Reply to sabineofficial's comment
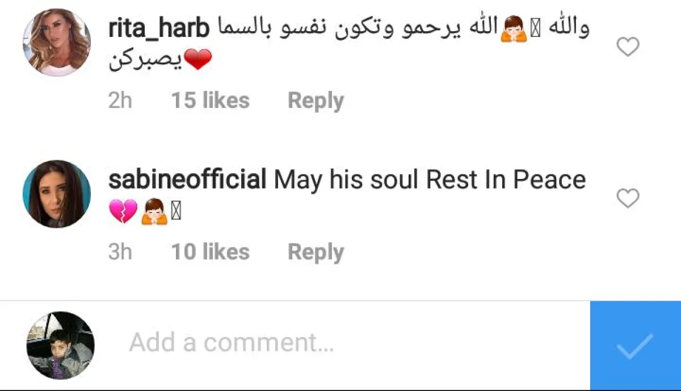Image resolution: width=681 pixels, height=391 pixels. coord(316,252)
